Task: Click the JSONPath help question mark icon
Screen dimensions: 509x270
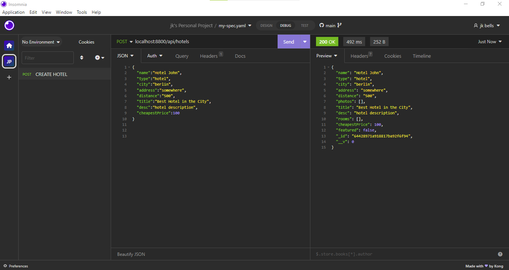Action: (500, 254)
